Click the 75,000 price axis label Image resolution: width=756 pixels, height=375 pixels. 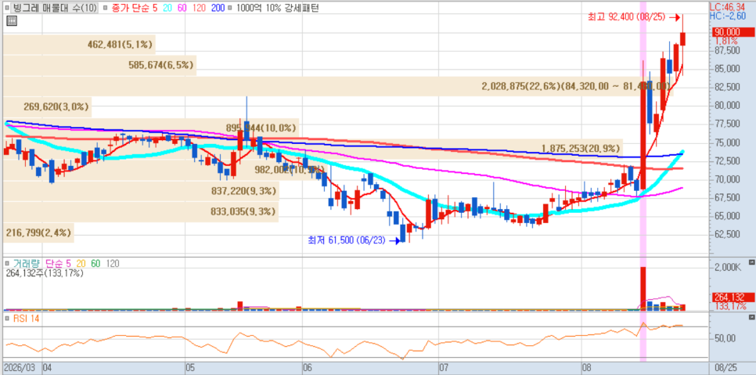(x=726, y=142)
